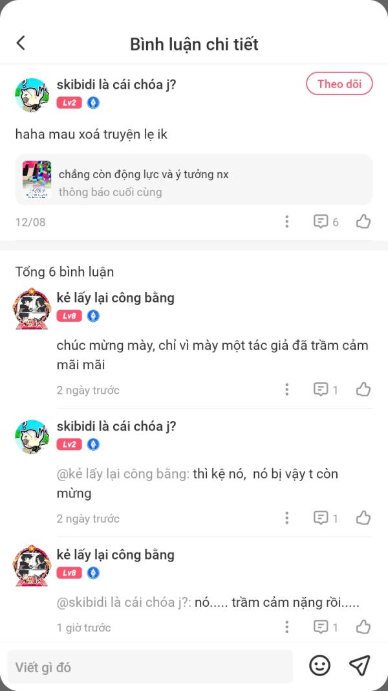The image size is (388, 691).
Task: Reply to the 'thì kệ nó' comment
Action: pyautogui.click(x=326, y=518)
